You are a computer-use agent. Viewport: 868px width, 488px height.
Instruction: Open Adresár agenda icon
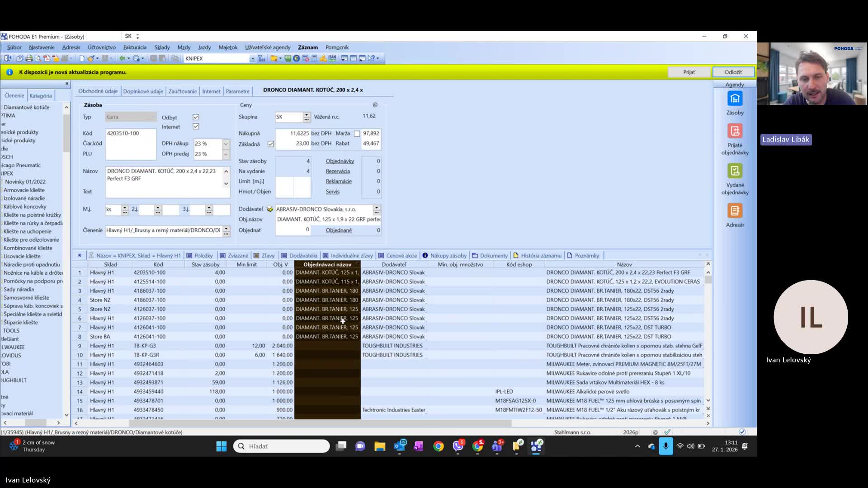pyautogui.click(x=735, y=211)
